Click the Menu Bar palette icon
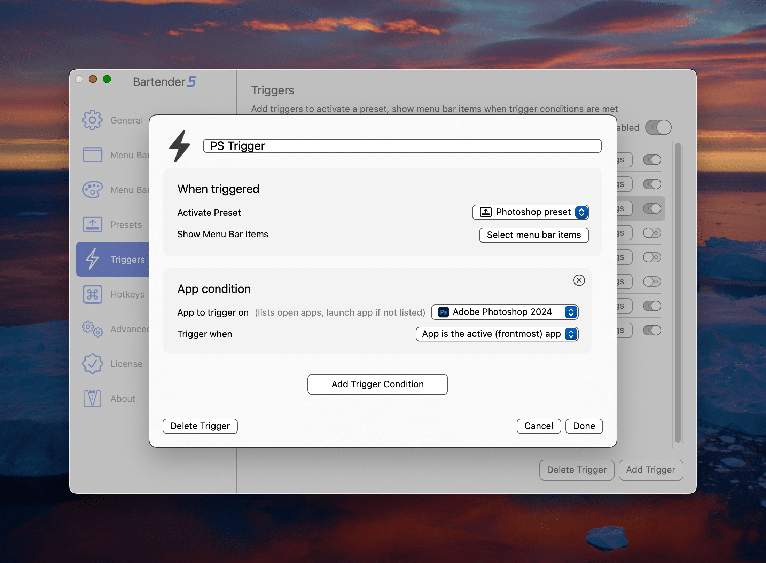The image size is (766, 563). [92, 190]
